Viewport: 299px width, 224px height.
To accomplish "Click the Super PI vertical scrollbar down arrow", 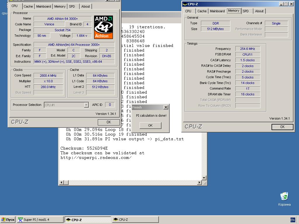I will point(204,178).
